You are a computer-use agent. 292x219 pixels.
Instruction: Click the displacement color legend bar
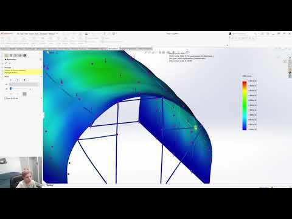pos(245,105)
